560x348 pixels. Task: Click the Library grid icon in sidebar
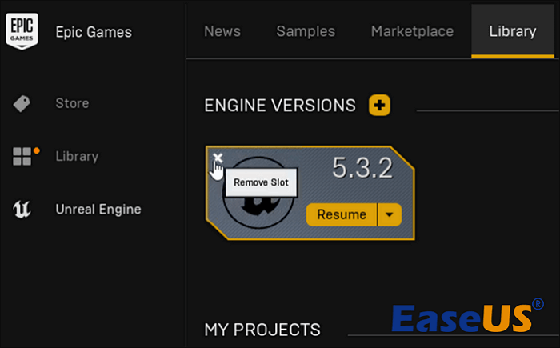coord(22,156)
